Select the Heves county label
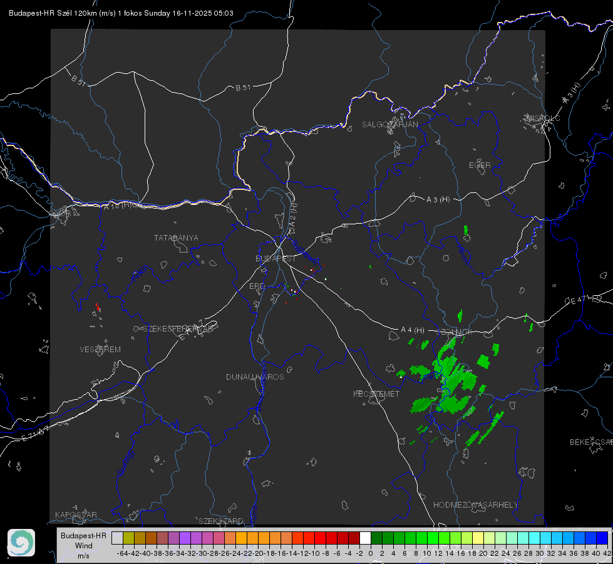 [x=463, y=254]
